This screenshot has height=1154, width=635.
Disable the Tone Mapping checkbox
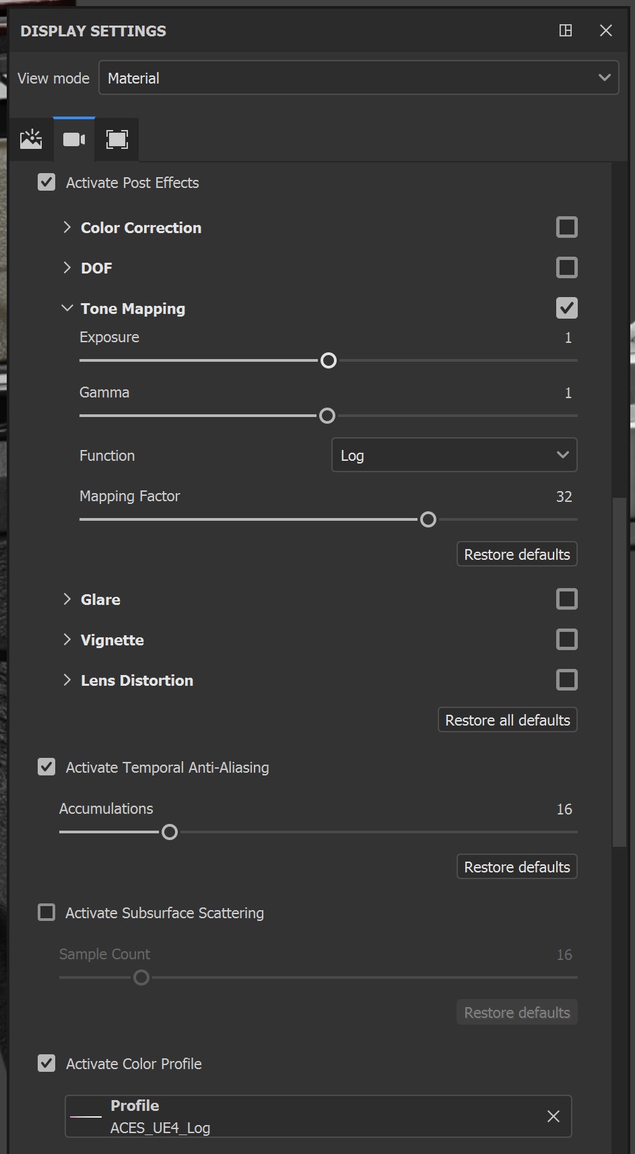point(566,308)
